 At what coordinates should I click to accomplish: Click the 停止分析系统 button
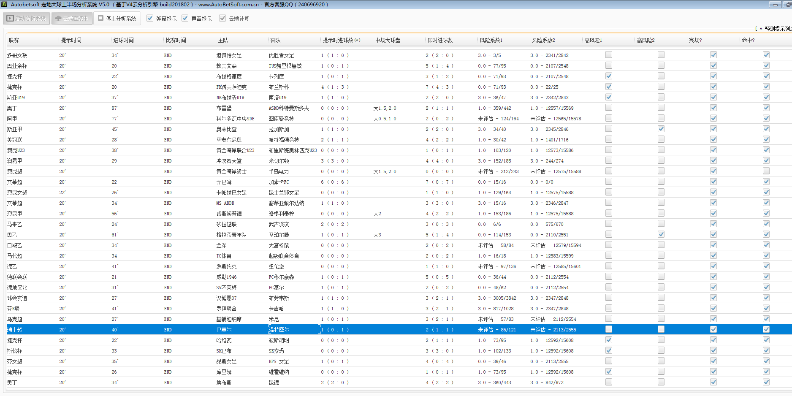click(117, 19)
